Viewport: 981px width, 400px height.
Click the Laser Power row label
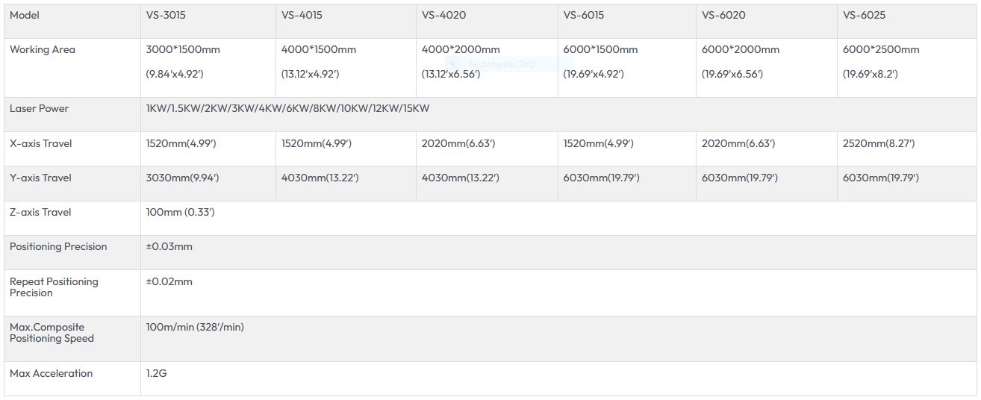pyautogui.click(x=39, y=109)
